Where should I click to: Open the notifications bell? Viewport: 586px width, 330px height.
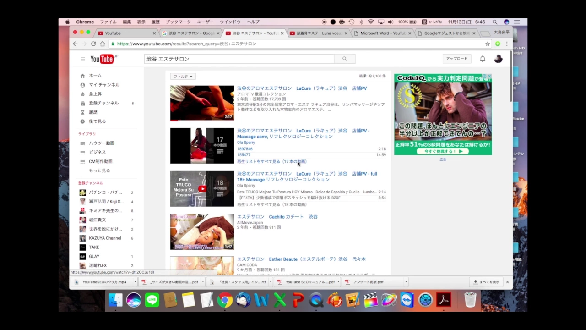(483, 59)
